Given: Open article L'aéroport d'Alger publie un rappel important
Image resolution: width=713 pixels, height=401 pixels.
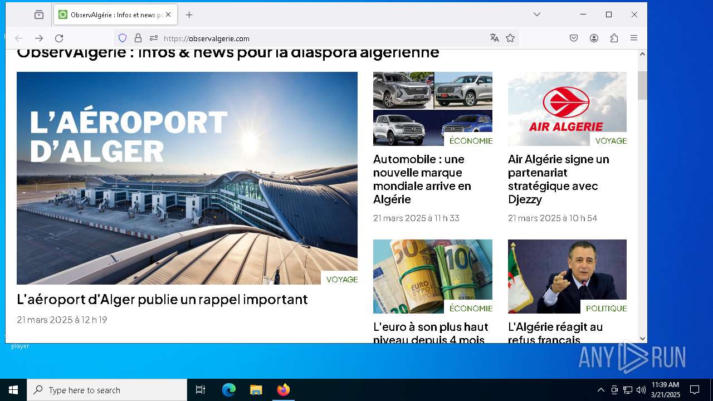Looking at the screenshot, I should pyautogui.click(x=162, y=300).
